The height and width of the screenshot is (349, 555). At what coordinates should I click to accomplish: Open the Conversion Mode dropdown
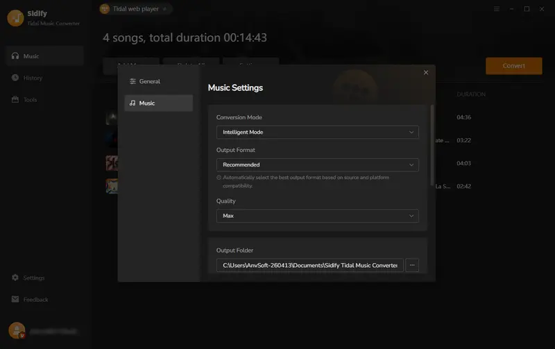(318, 132)
